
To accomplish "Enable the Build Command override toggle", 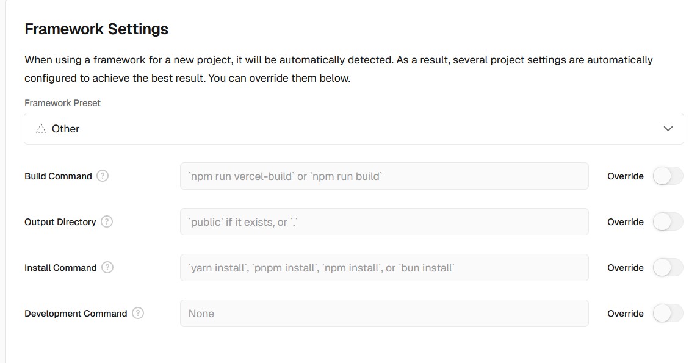I will click(668, 176).
